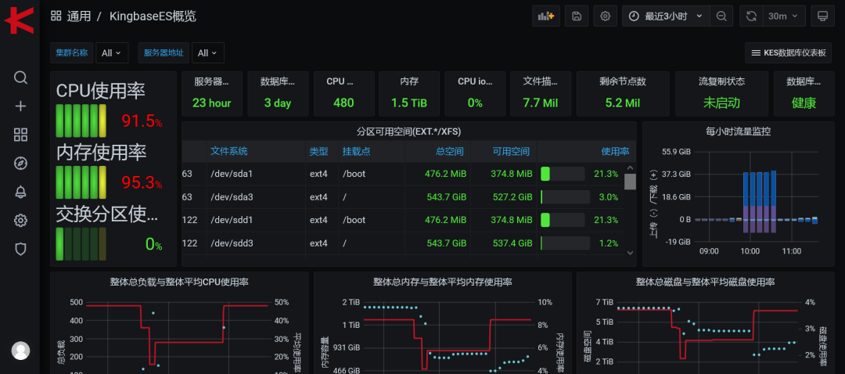845x374 pixels.
Task: Open the shield server admin icon
Action: coord(20,249)
